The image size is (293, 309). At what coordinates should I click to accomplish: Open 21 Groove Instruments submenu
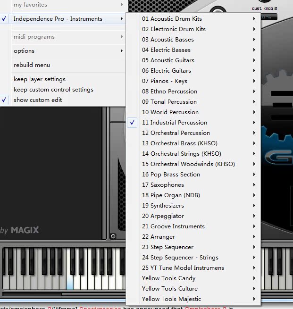pyautogui.click(x=193, y=226)
